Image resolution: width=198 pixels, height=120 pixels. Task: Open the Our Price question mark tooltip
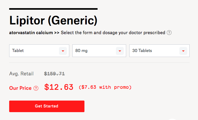pyautogui.click(x=36, y=88)
